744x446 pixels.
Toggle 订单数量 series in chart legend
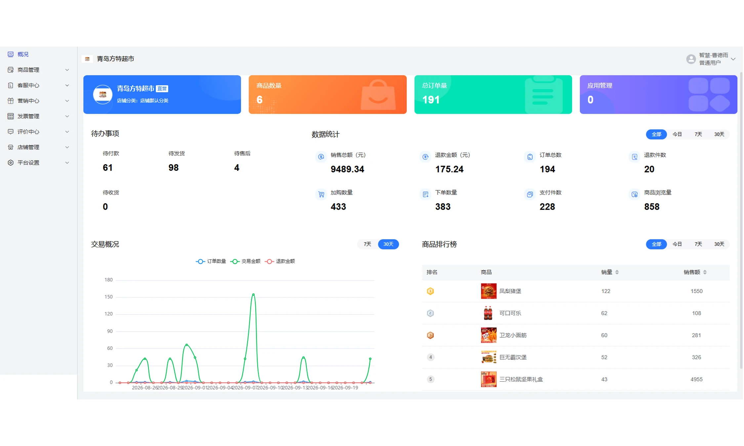coord(211,261)
